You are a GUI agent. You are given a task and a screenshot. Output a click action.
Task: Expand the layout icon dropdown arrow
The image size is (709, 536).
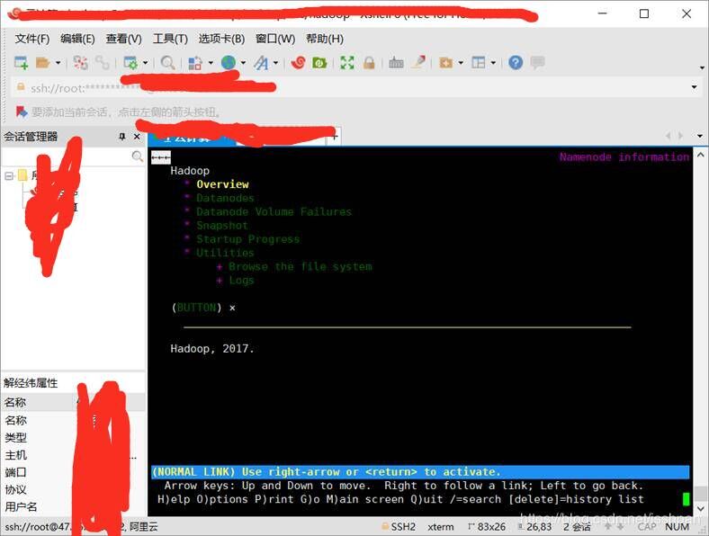pyautogui.click(x=493, y=63)
